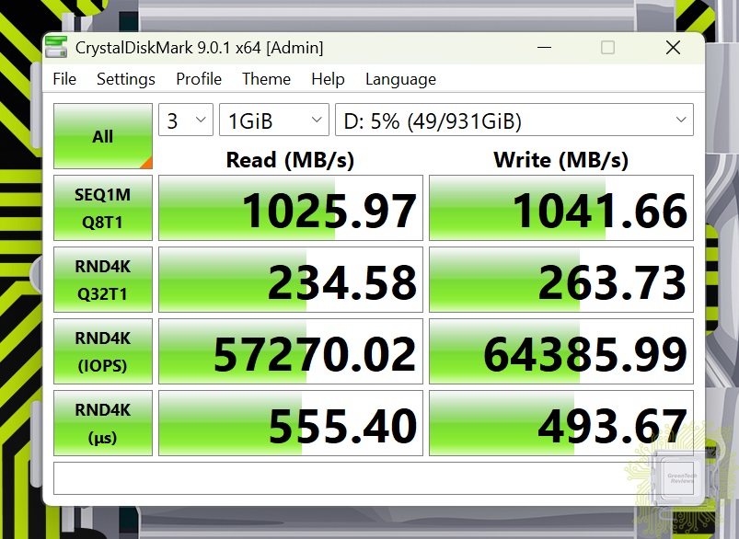Close the CrystalDiskMark window
739x539 pixels.
pos(673,47)
